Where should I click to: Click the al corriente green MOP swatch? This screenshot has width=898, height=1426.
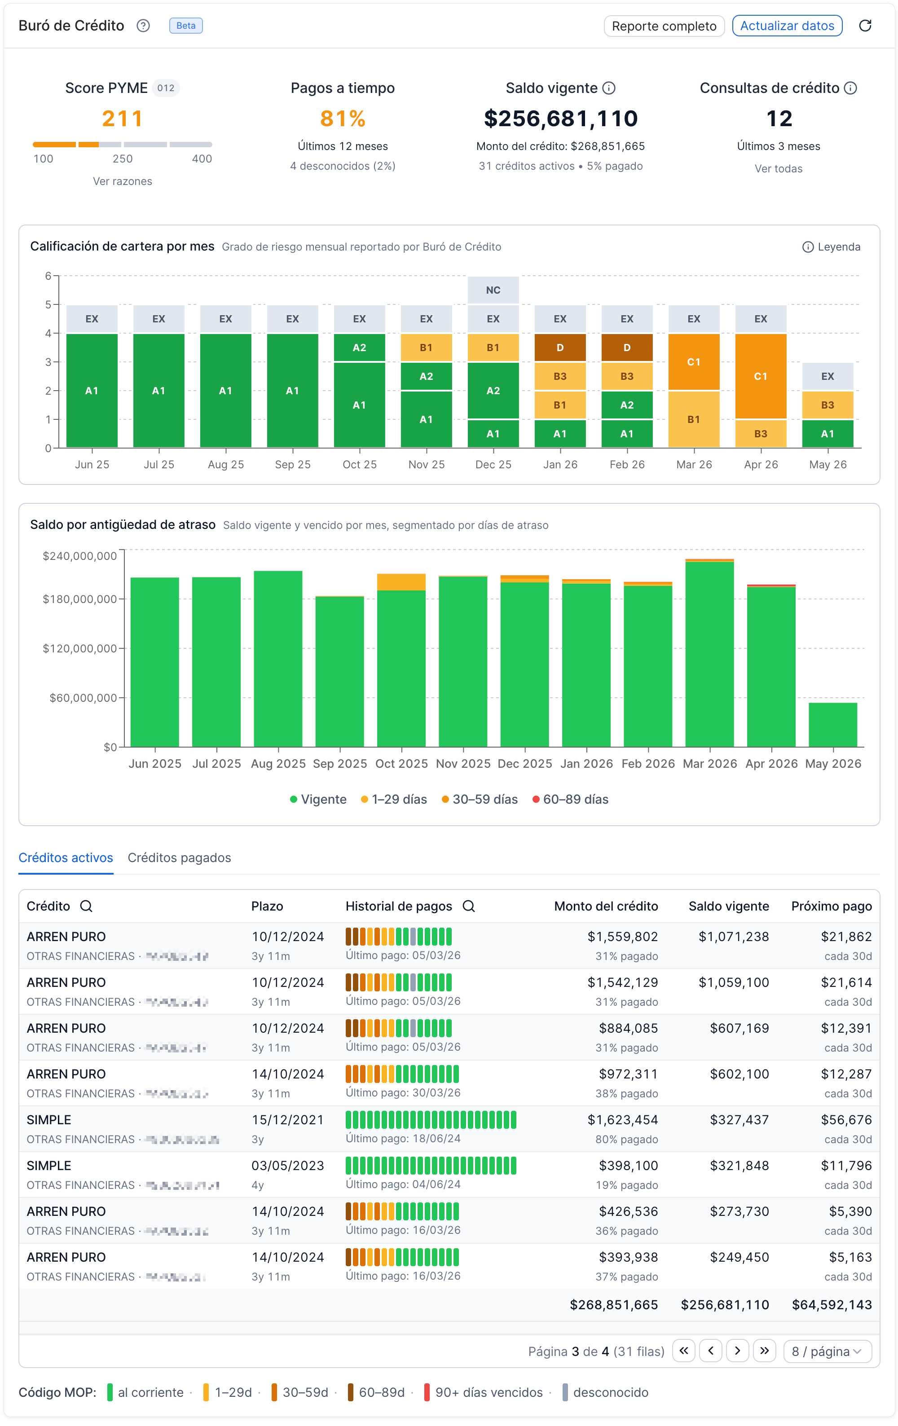pos(110,1392)
